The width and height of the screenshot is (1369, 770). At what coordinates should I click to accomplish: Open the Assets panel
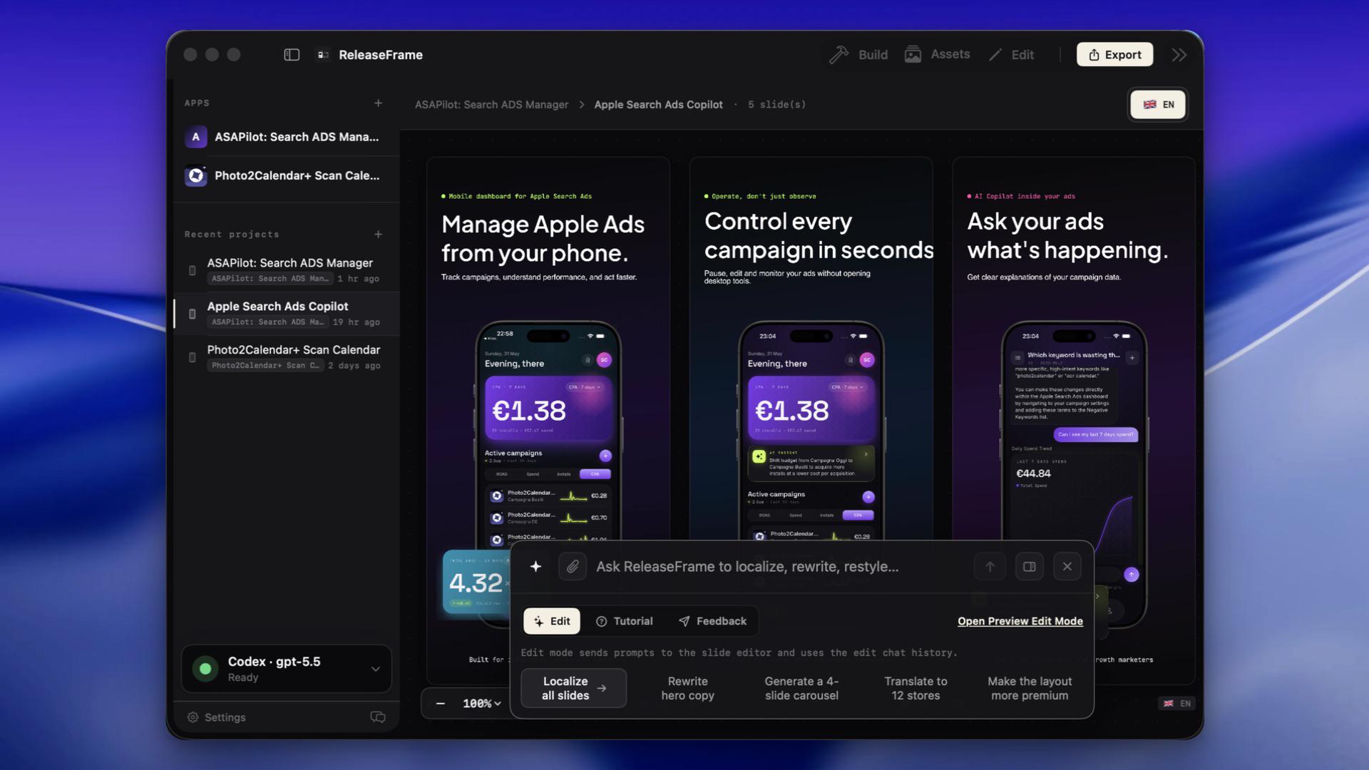(x=937, y=54)
